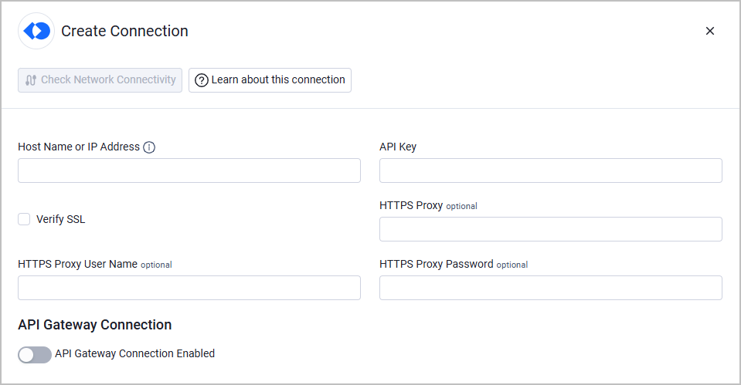741x385 pixels.
Task: Click the blue connector logo icon
Action: point(36,31)
